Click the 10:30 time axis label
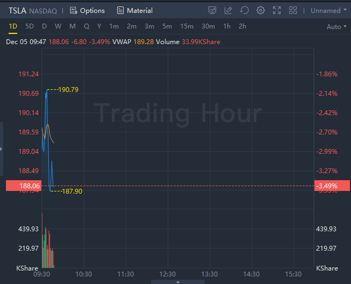The width and height of the screenshot is (351, 284). (84, 274)
